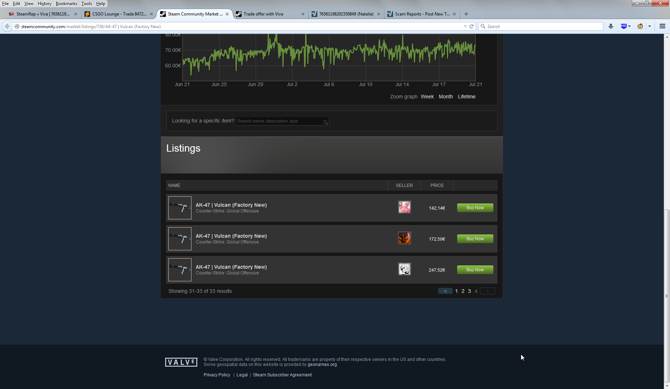Viewport: 670px width, 389px height.
Task: Zoom the price graph to Week
Action: pos(427,97)
